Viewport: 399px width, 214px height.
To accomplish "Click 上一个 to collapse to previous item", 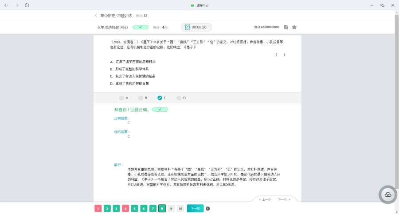I will click(x=265, y=199).
